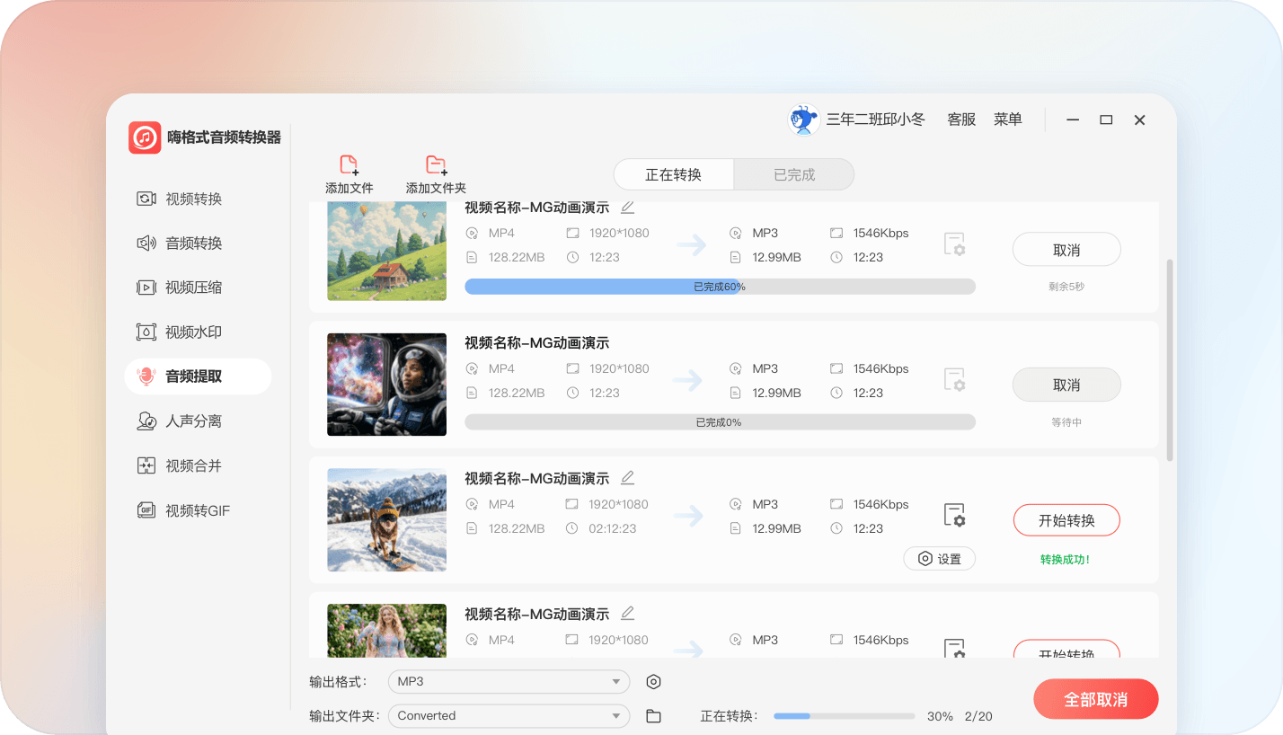Select the snow dog video thumbnail
1283x735 pixels.
(x=386, y=520)
